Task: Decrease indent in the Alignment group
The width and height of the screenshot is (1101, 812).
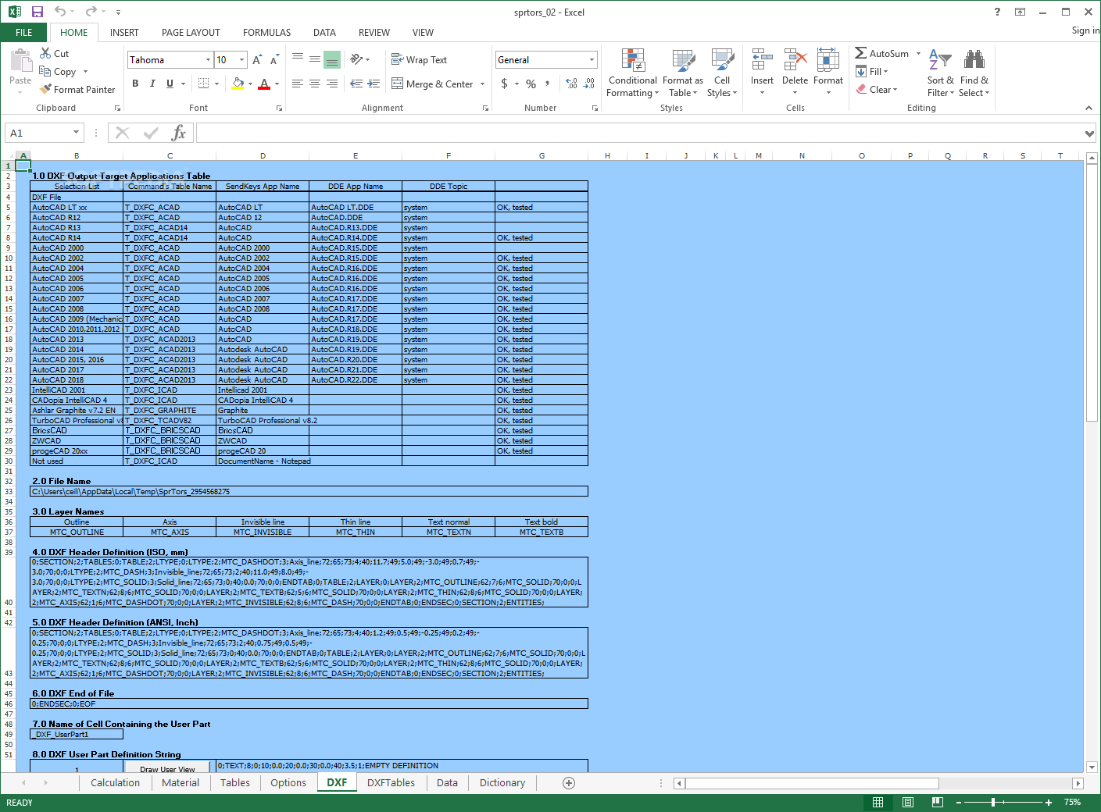Action: click(356, 84)
